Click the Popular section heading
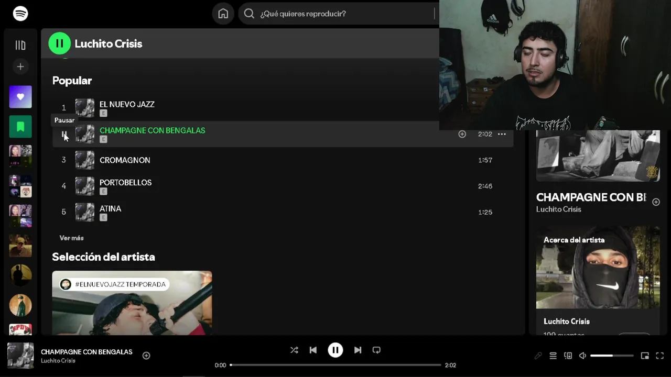The width and height of the screenshot is (671, 377). (x=72, y=81)
